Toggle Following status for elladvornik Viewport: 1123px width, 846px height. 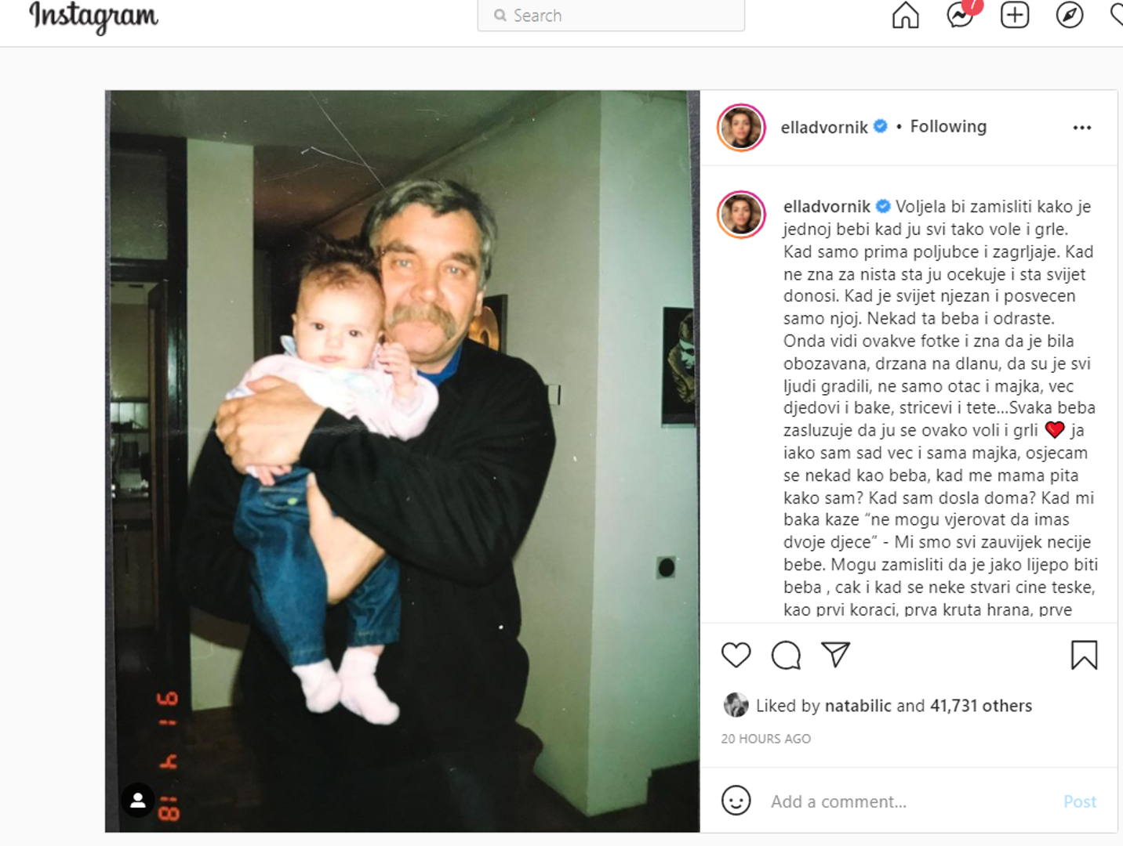[x=948, y=127]
